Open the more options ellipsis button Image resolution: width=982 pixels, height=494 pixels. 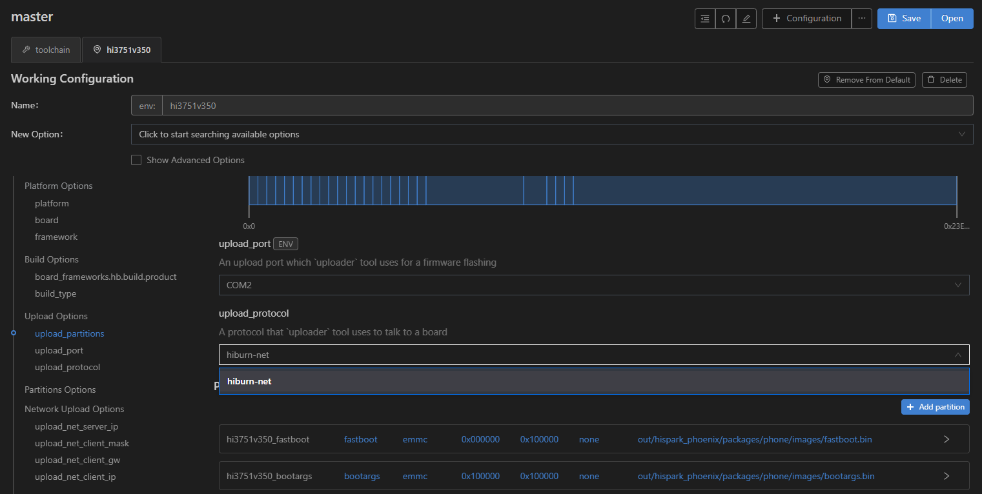862,19
